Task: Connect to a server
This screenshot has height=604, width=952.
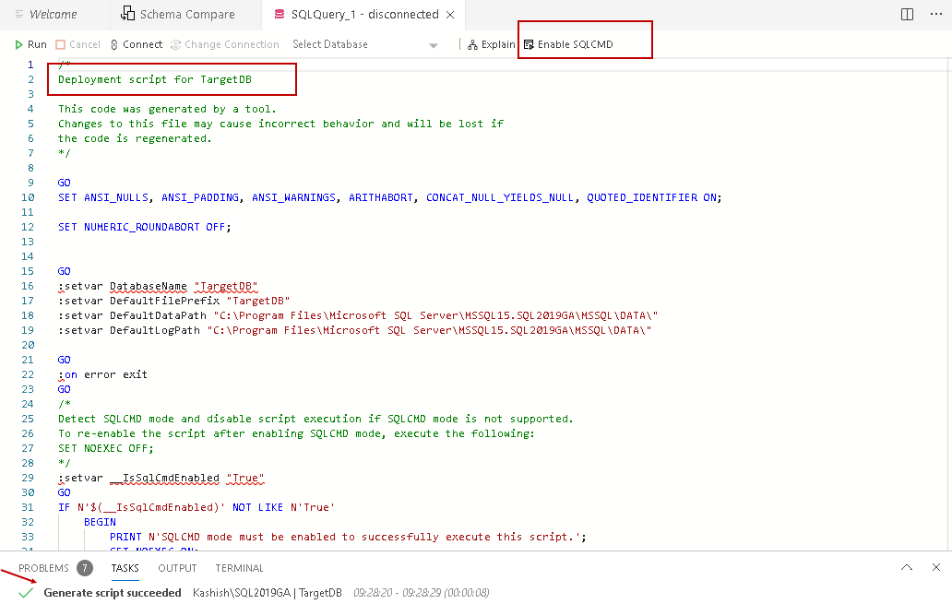Action: 137,44
